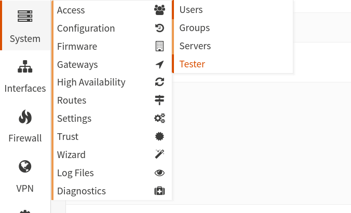351x213 pixels.
Task: Expand the Trust submenu
Action: point(112,137)
